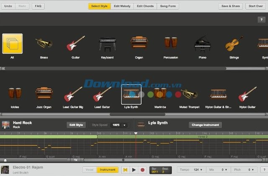Click the timeline zoom slider handle

pyautogui.click(x=5, y=160)
